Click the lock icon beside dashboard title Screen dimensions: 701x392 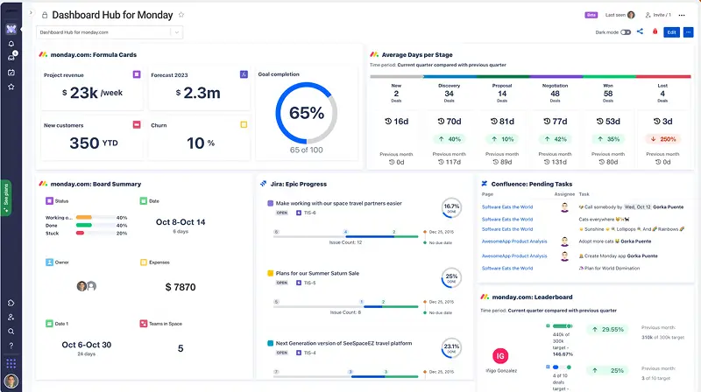pyautogui.click(x=45, y=15)
